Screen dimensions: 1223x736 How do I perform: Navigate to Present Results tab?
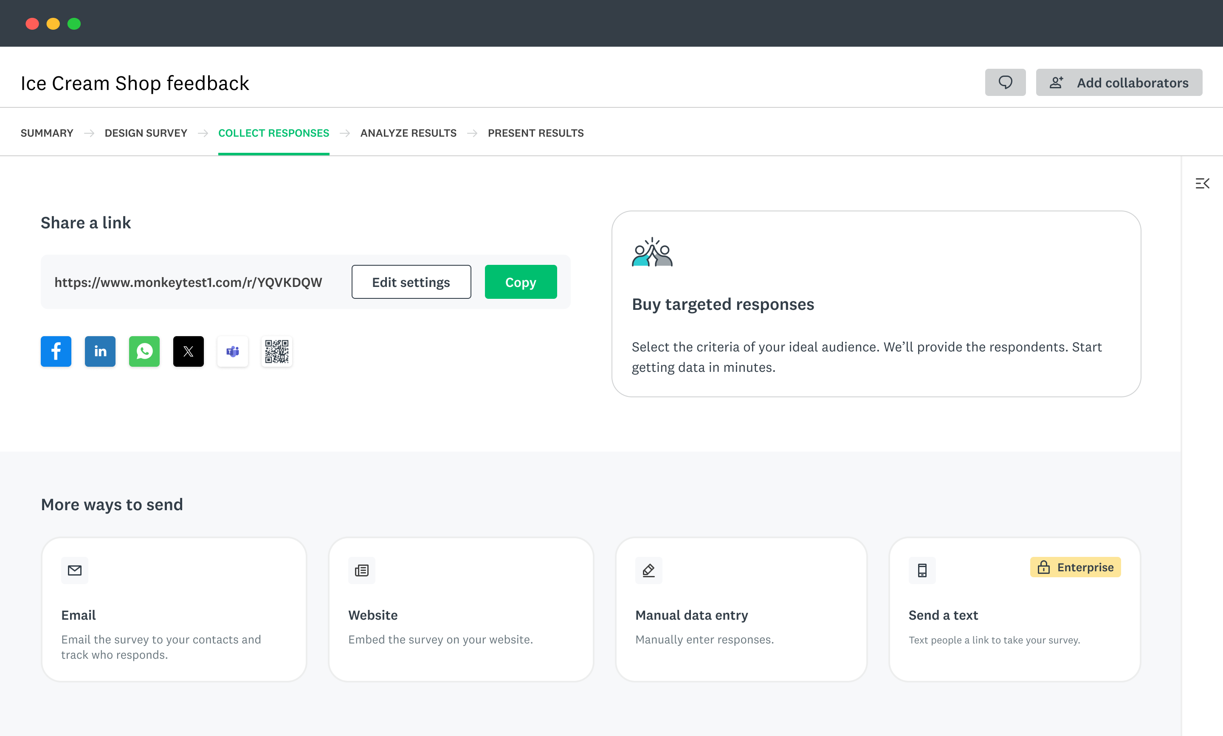point(535,133)
